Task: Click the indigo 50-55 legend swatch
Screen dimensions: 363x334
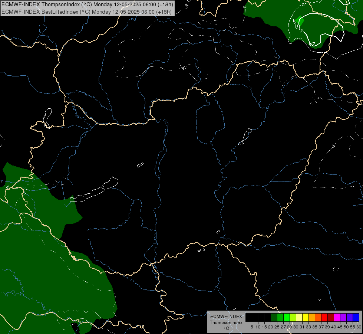Action: [x=350, y=317]
